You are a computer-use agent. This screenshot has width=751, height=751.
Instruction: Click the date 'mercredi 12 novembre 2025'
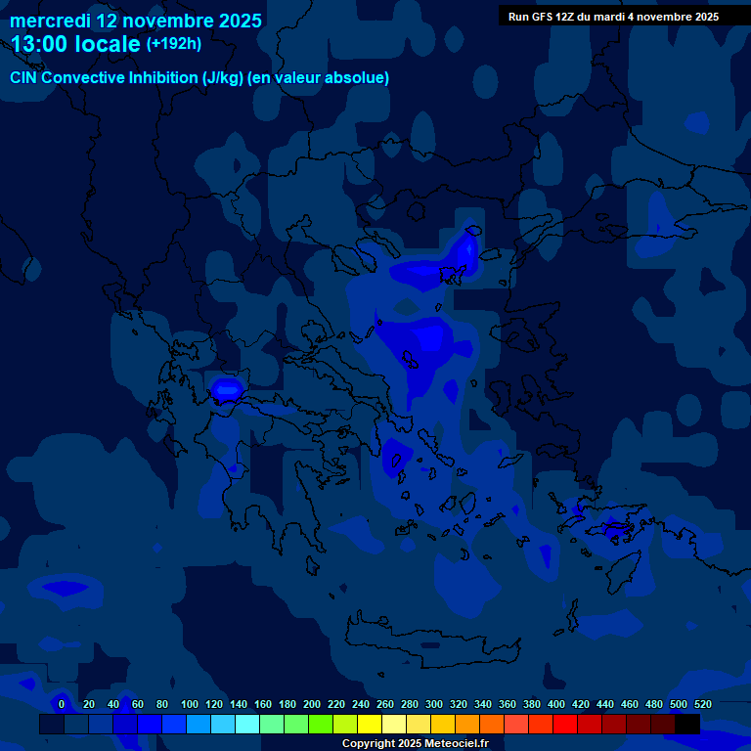coord(136,21)
